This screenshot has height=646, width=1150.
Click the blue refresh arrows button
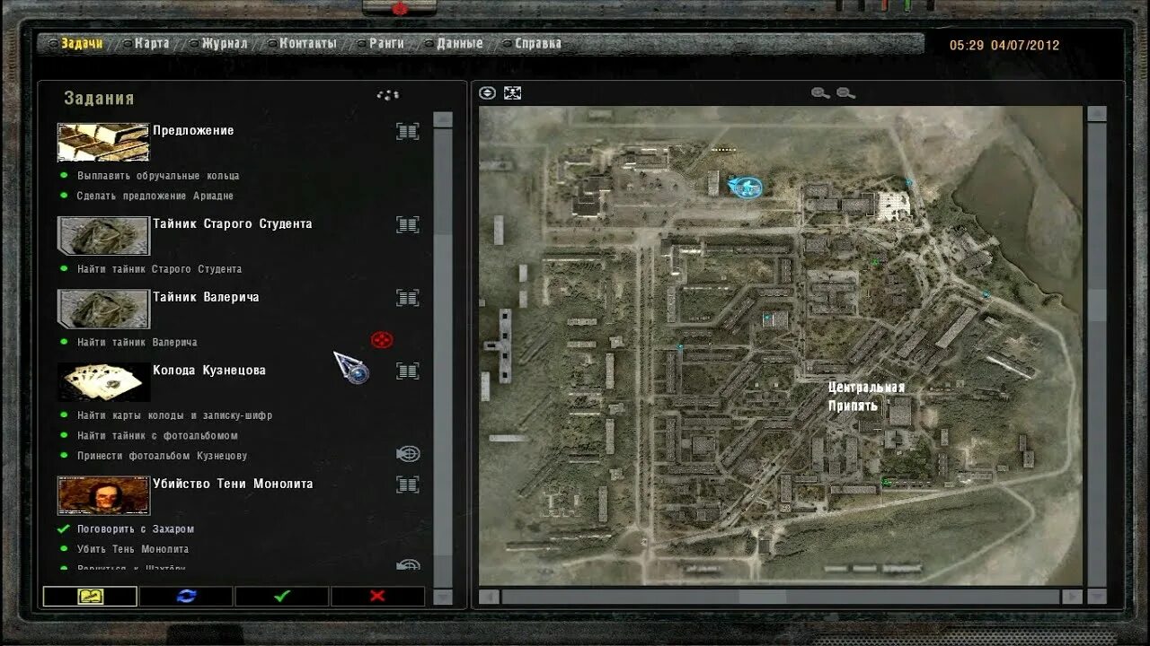pos(186,596)
